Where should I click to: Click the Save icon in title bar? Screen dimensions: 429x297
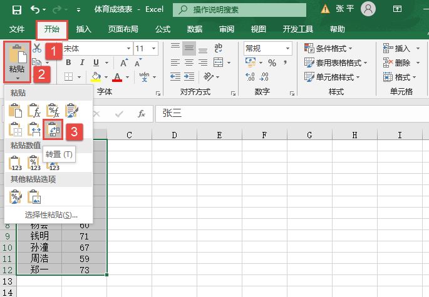[x=17, y=10]
